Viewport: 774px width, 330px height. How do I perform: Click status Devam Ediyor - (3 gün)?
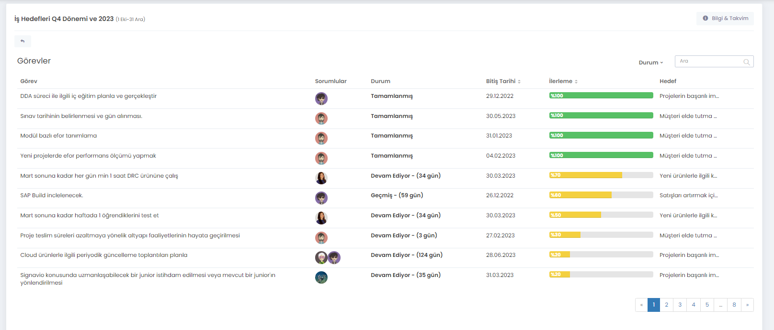(404, 235)
